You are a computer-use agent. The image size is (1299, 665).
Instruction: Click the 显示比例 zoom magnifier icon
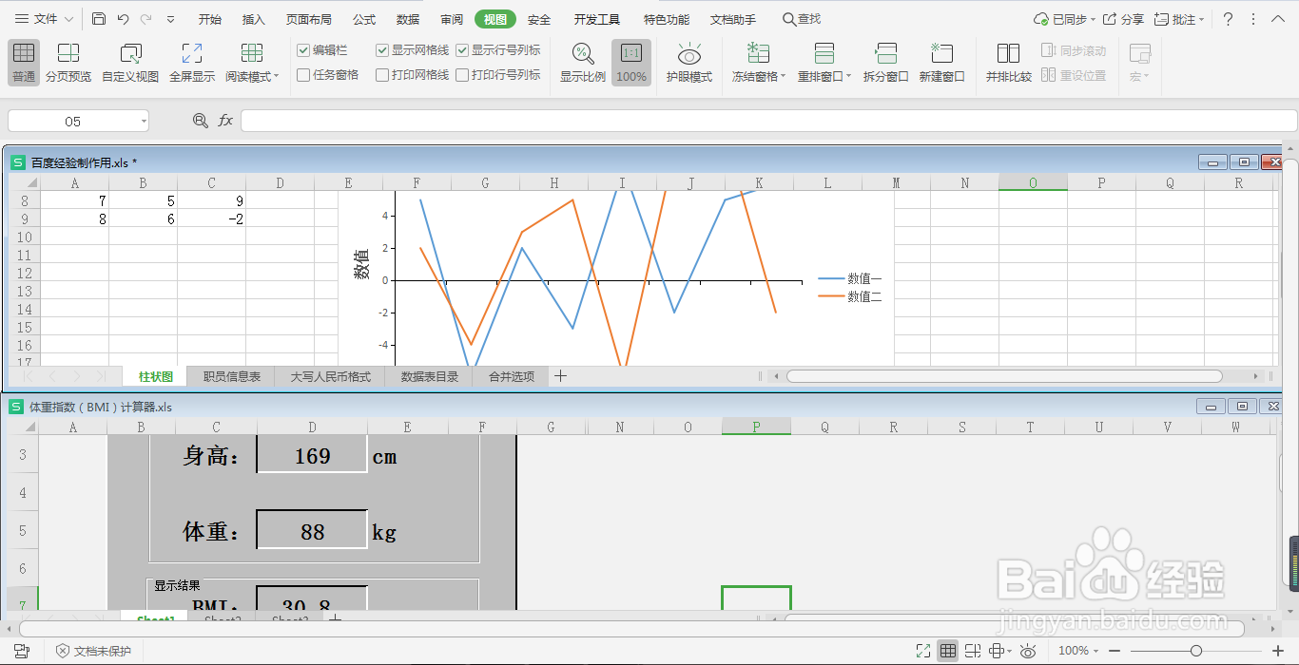pyautogui.click(x=583, y=53)
